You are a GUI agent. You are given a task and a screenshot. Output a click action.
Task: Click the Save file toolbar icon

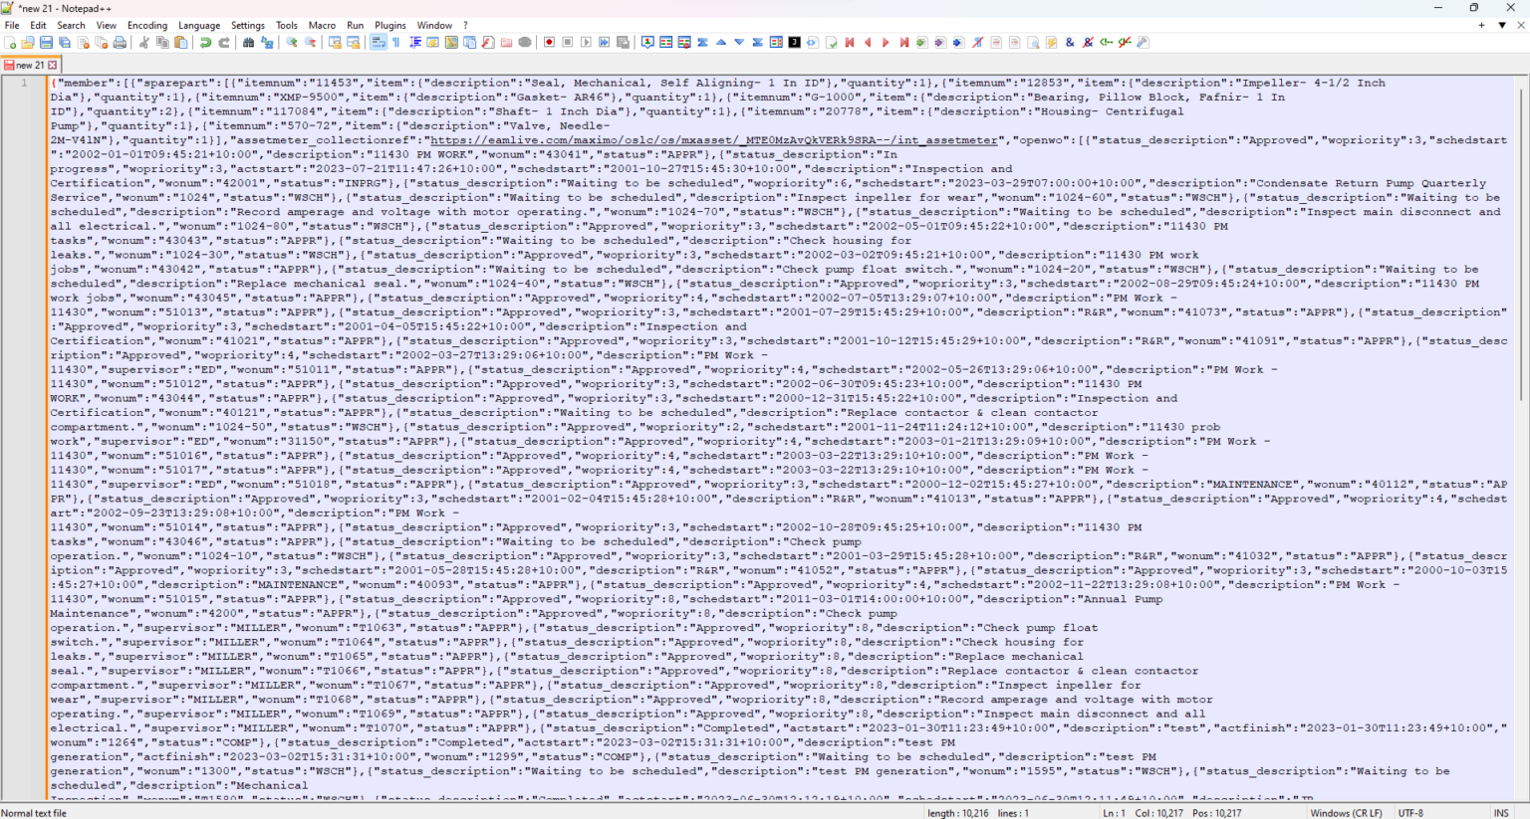coord(46,43)
